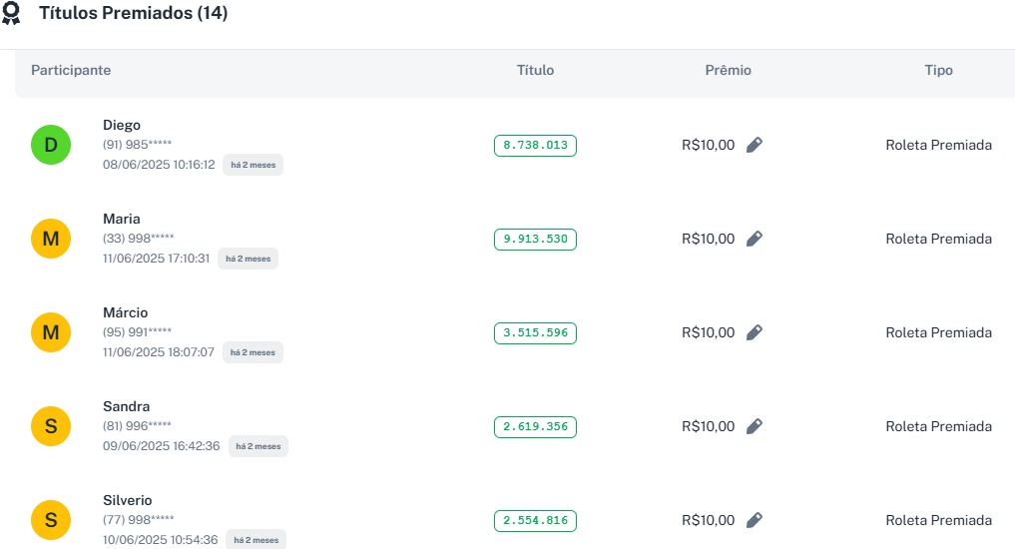Click the award ribbon icon beside Títulos Premiados
The height and width of the screenshot is (549, 1015).
pyautogui.click(x=11, y=14)
